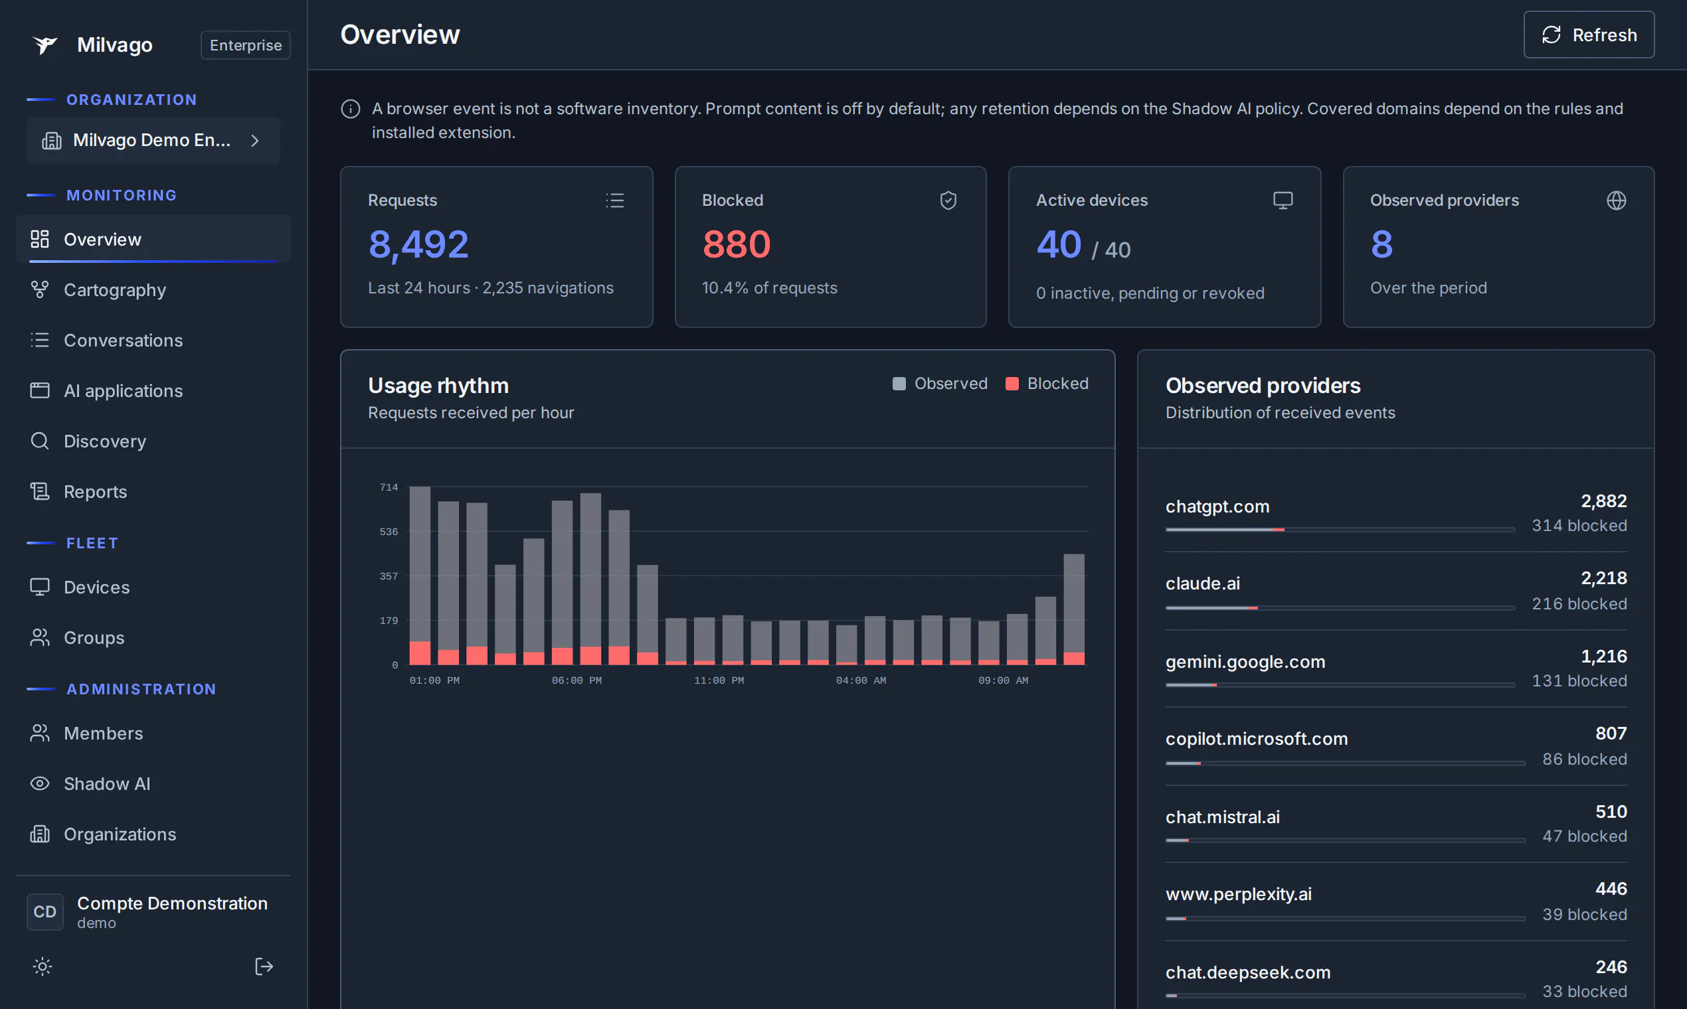The height and width of the screenshot is (1009, 1687).
Task: Click the list icon on Requests card
Action: coord(615,200)
